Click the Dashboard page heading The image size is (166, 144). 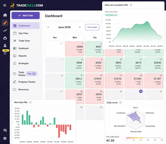click(54, 16)
